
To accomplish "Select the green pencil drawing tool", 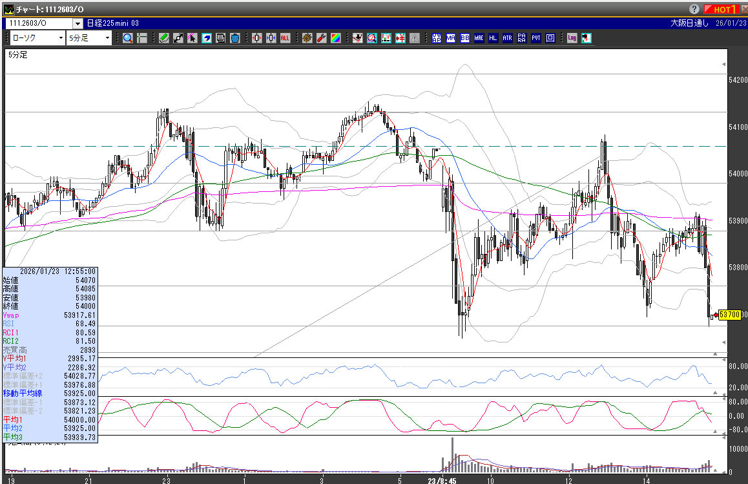I will pos(164,38).
